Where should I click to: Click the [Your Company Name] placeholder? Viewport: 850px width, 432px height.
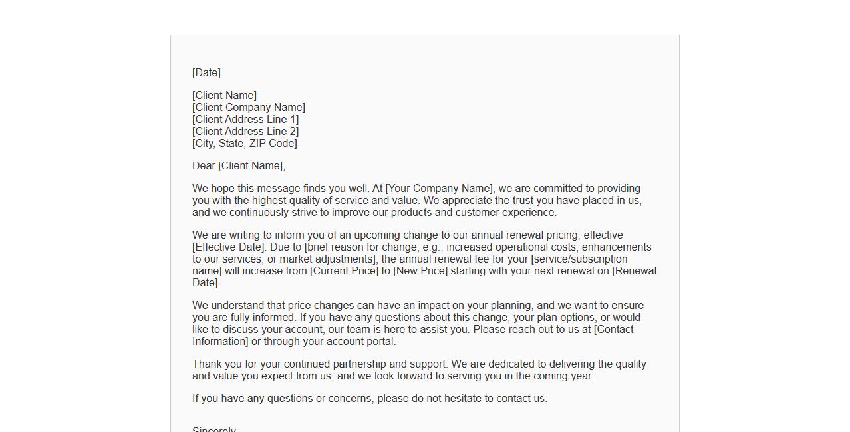point(440,189)
